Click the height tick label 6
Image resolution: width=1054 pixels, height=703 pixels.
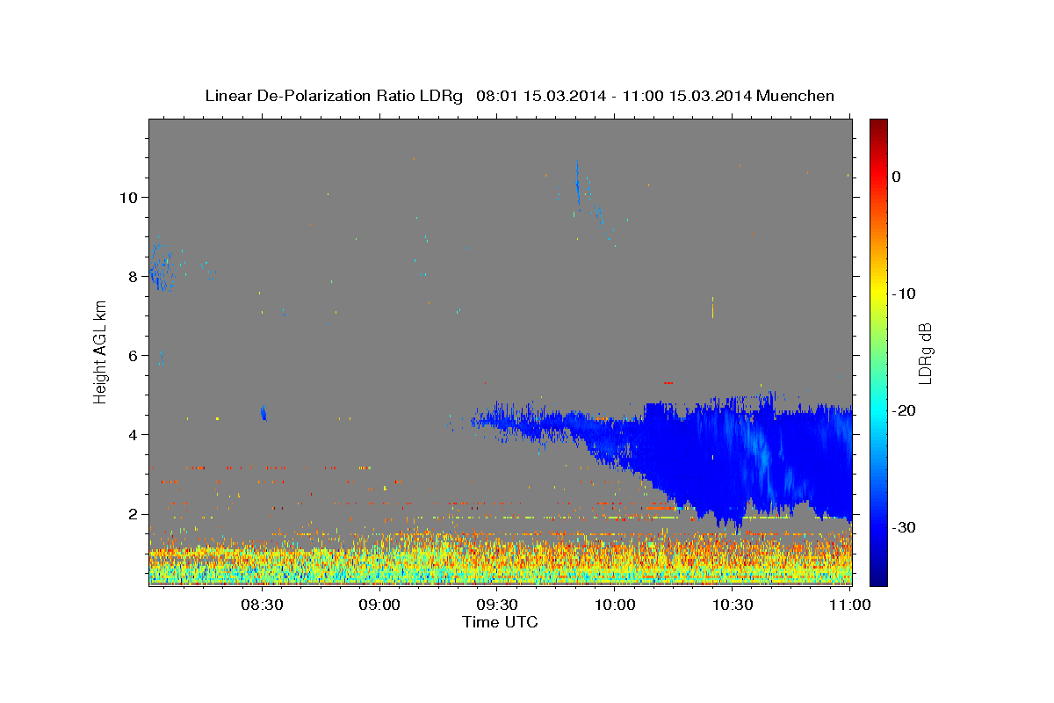pos(133,355)
